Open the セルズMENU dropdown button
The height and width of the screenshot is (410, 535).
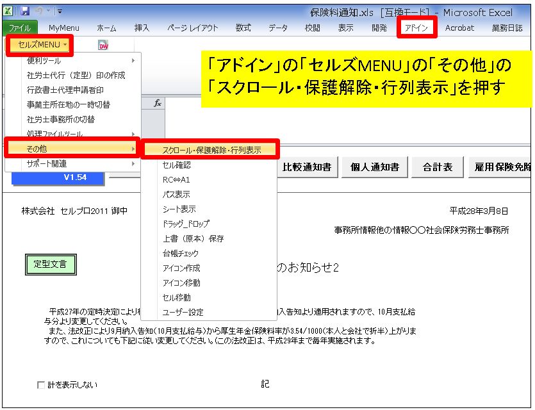click(x=39, y=45)
